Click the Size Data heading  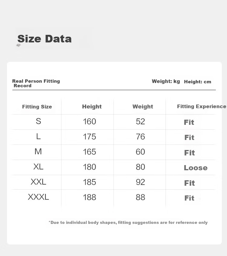pos(44,39)
